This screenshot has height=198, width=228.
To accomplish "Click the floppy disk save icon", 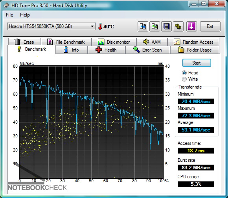I will pyautogui.click(x=166, y=26).
